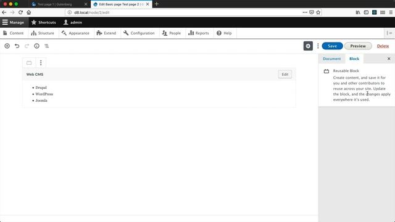Close the Test page 1 browser tab

point(86,4)
